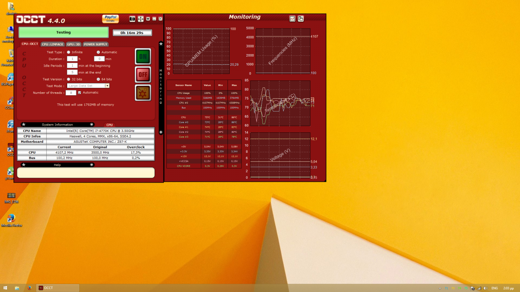The image size is (520, 292).
Task: Expand the System Information section arrow
Action: click(92, 125)
